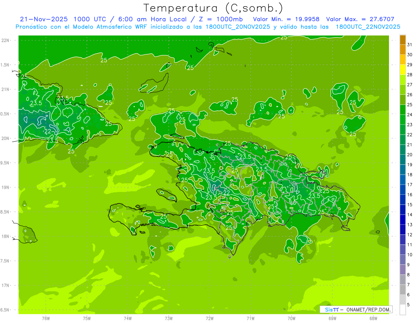Click the "69W" longitude axis label
The height and width of the screenshot is (323, 419).
coord(332,318)
